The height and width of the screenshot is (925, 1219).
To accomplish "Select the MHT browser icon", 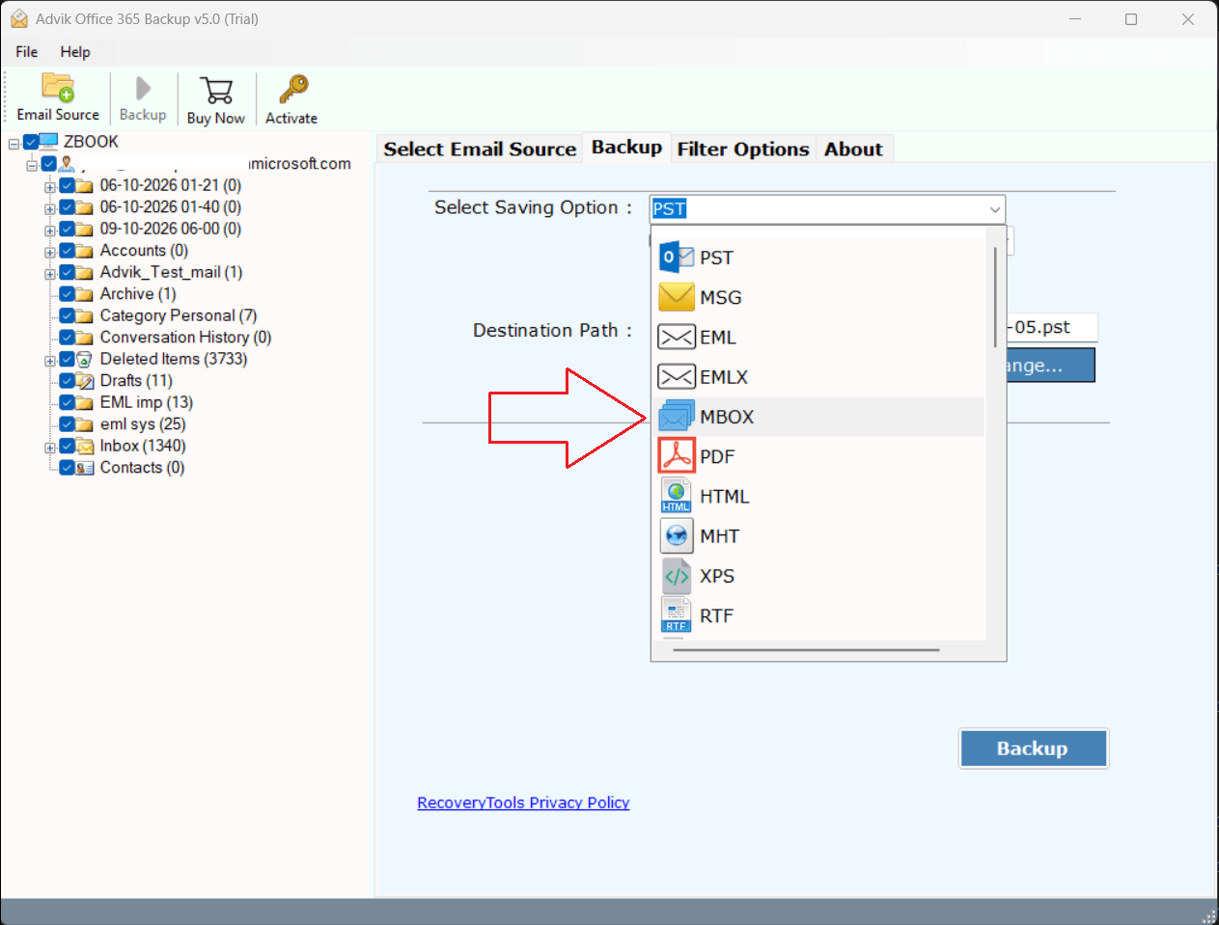I will coord(677,535).
